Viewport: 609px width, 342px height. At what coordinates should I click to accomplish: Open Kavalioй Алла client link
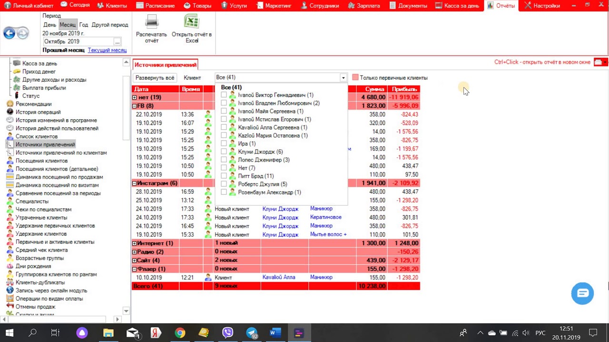[x=279, y=277]
